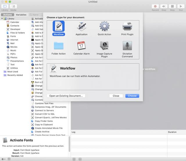The image size is (186, 161).
Task: Click the Record button in toolbar
Action: coord(155,6)
